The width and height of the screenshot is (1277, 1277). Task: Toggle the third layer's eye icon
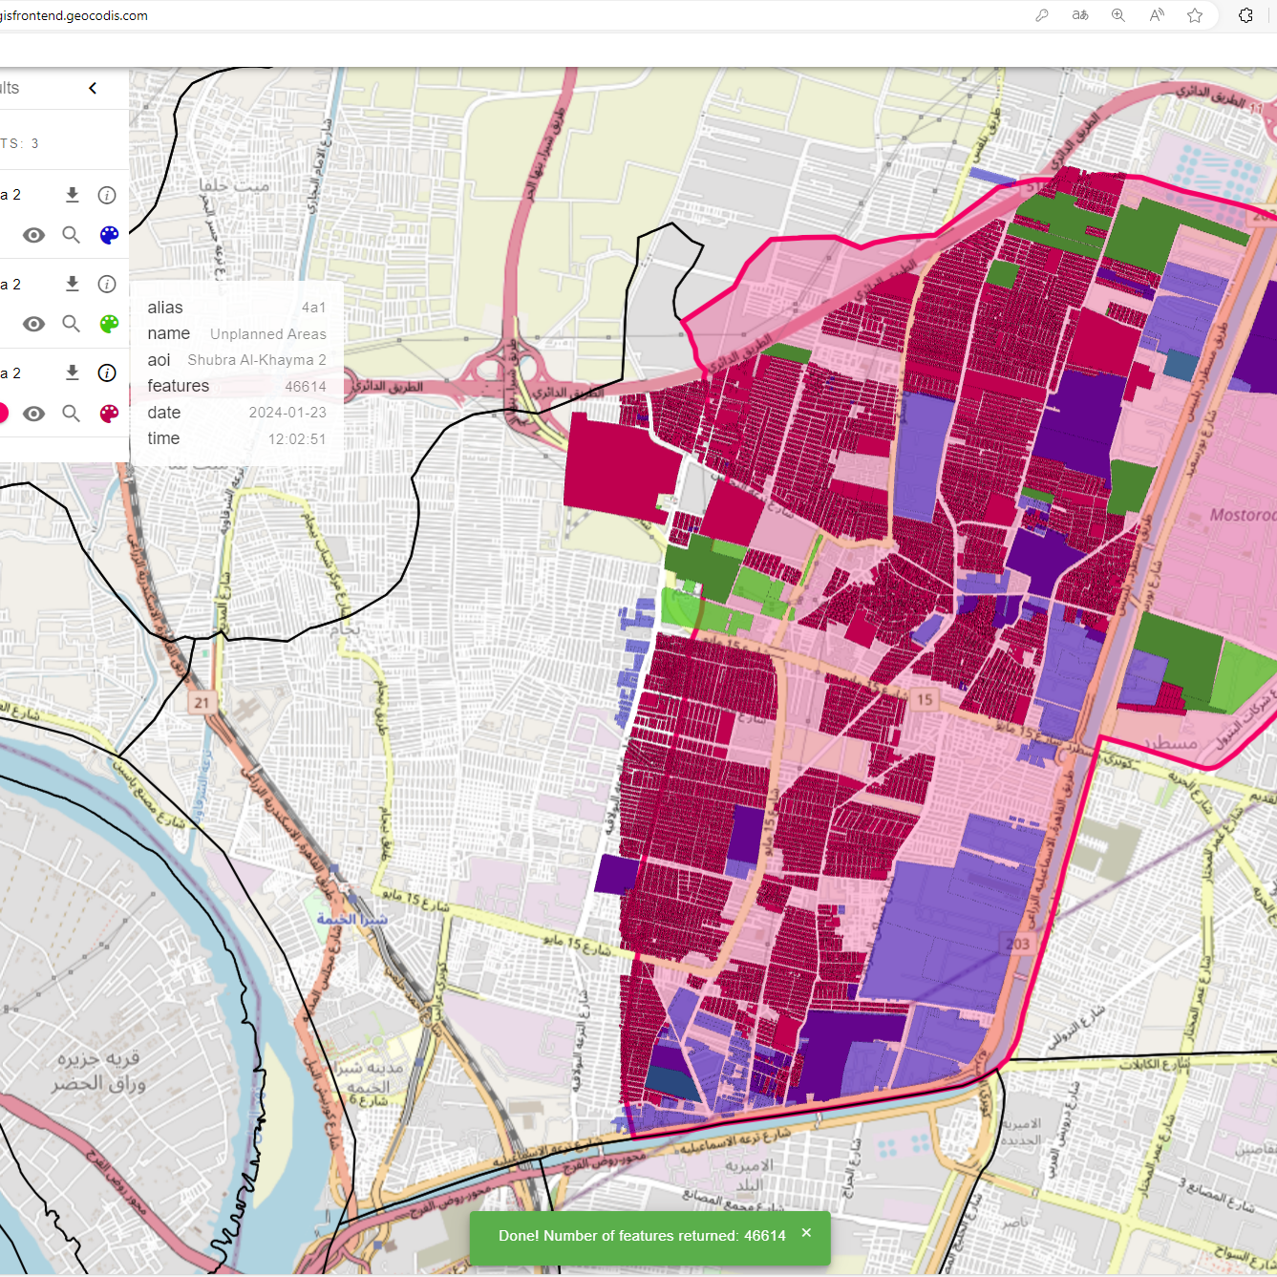[33, 414]
